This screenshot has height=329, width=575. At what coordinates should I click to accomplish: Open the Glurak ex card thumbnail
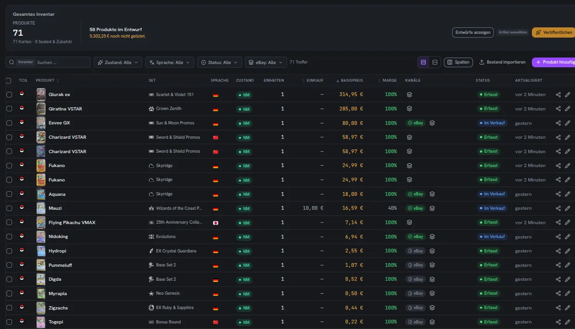click(x=41, y=95)
